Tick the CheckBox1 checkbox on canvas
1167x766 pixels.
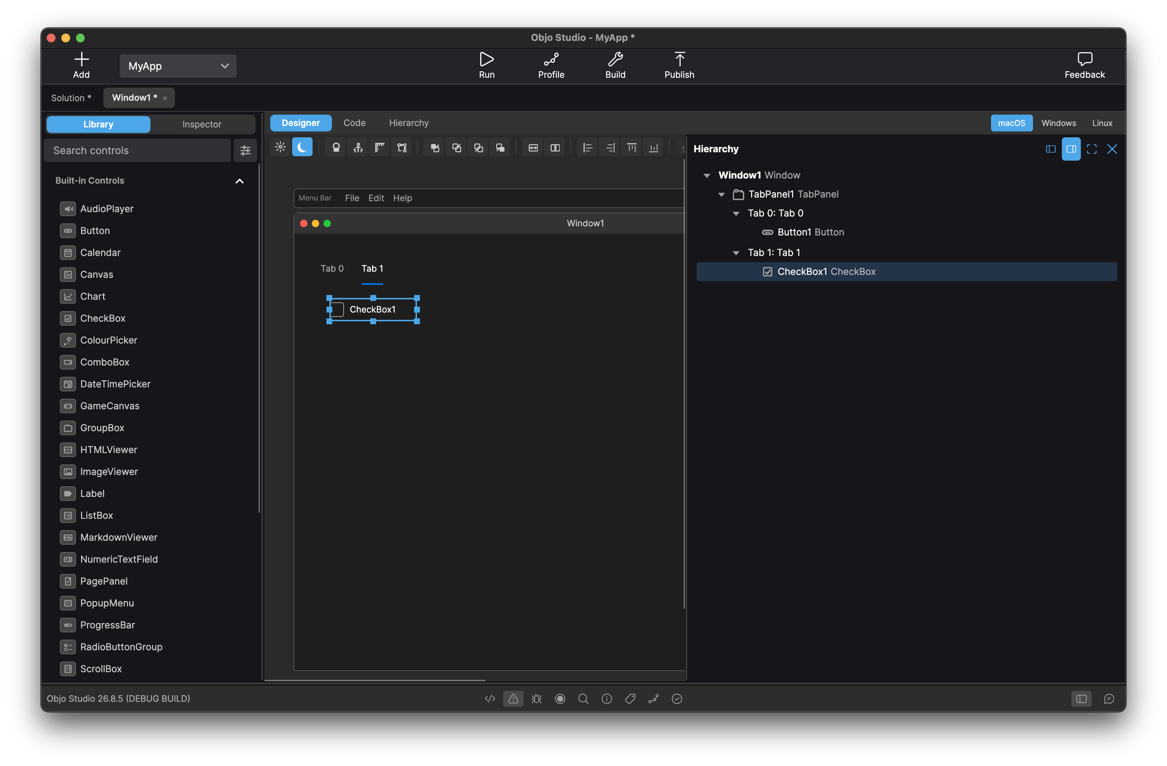(337, 310)
